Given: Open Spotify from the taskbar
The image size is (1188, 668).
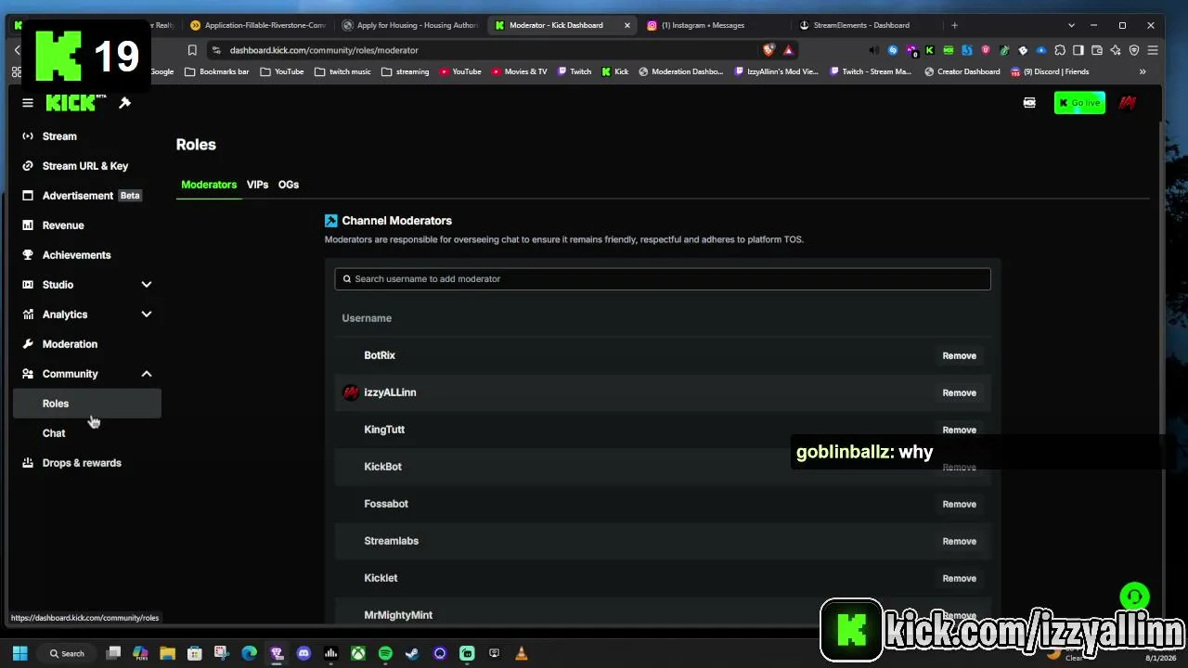Looking at the screenshot, I should (385, 653).
